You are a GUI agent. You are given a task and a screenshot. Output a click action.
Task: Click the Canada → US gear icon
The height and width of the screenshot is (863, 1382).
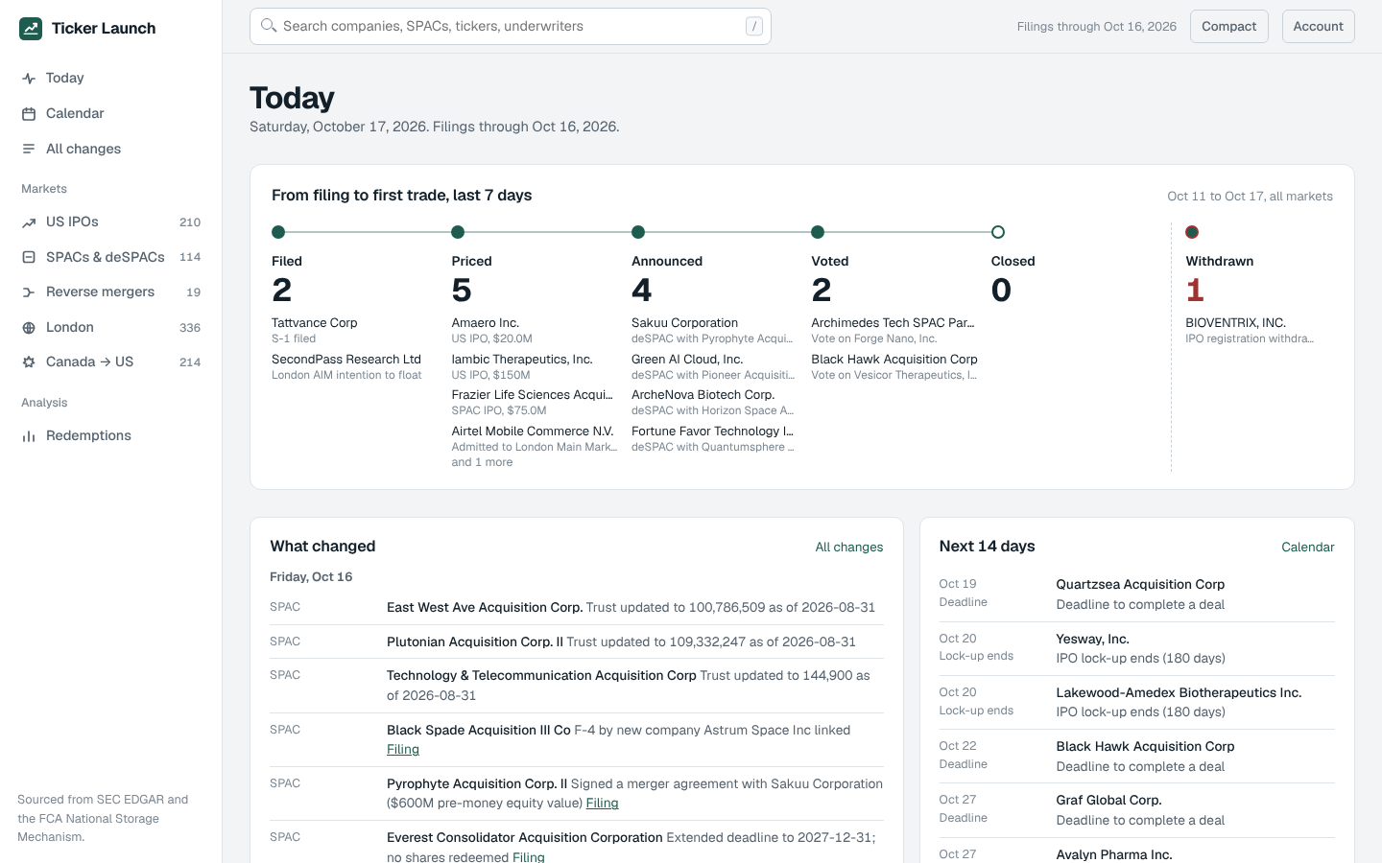[x=29, y=362]
